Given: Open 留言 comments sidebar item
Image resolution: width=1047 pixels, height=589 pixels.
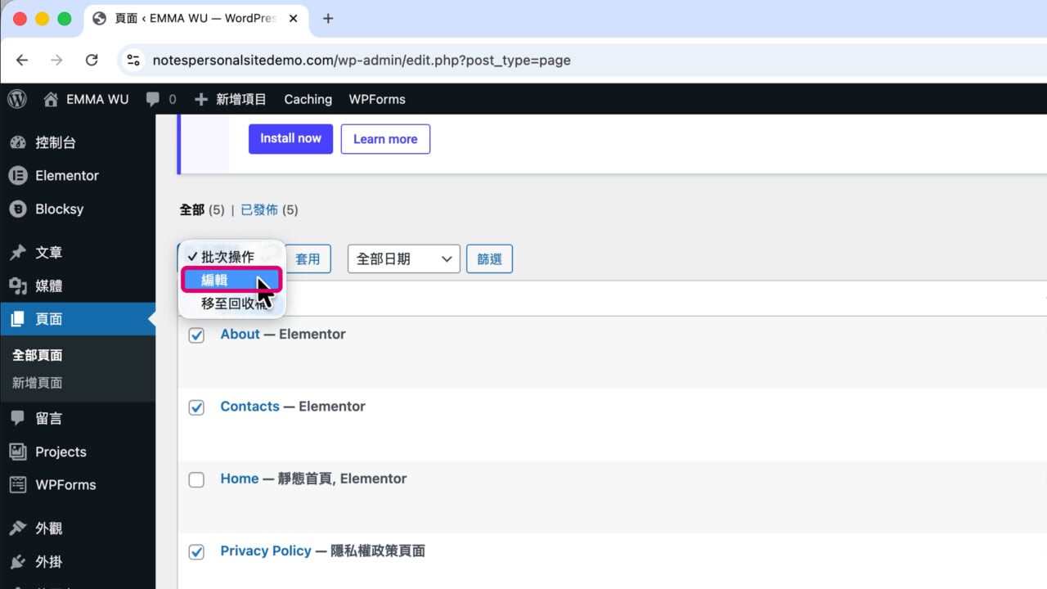Looking at the screenshot, I should coord(78,418).
